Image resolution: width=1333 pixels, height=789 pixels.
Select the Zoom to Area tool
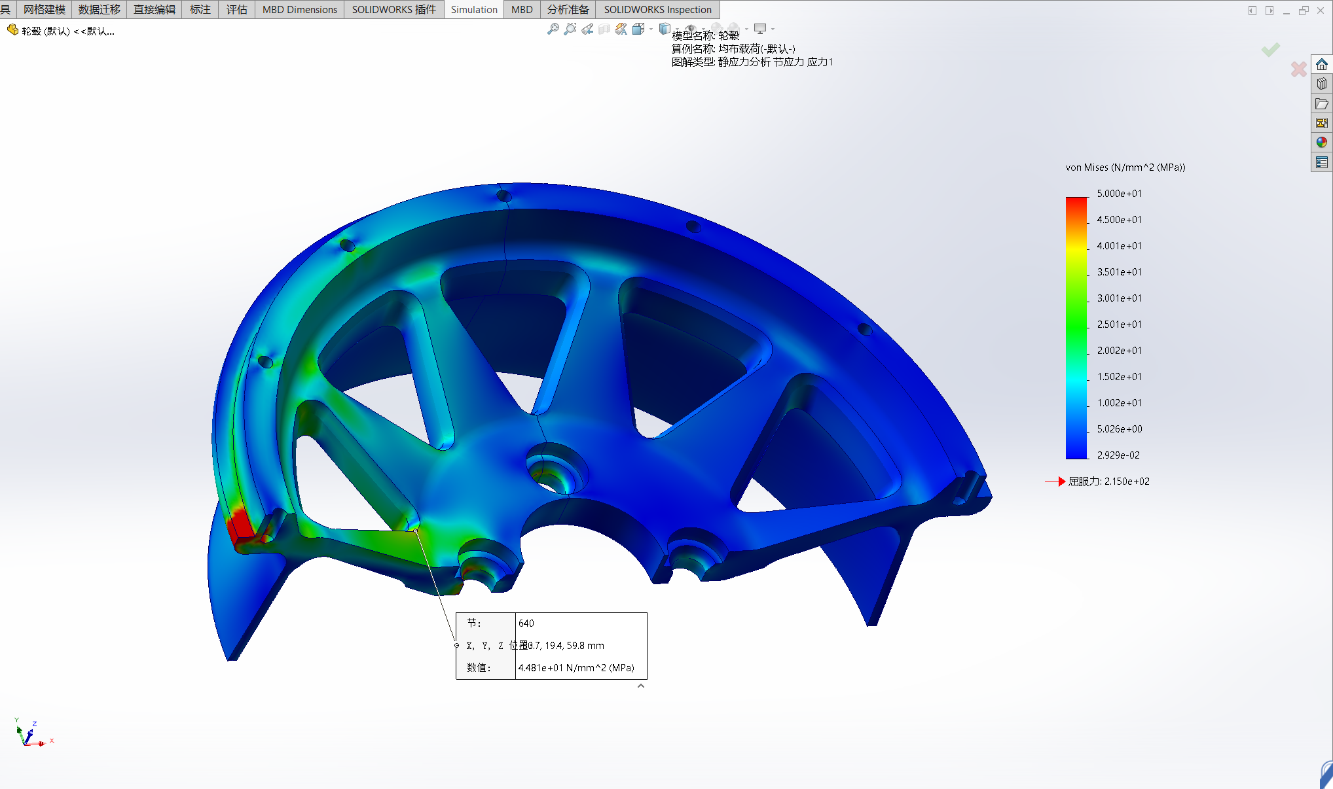coord(570,29)
